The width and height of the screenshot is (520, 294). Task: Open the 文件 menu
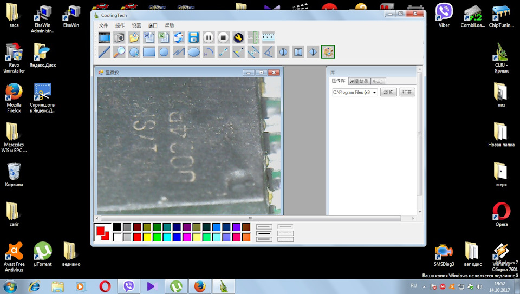(x=103, y=25)
